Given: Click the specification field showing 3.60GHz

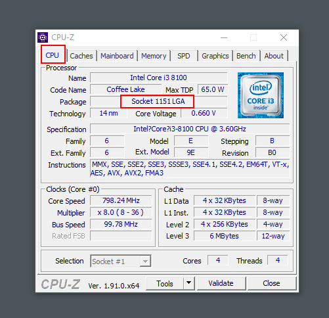Looking at the screenshot, I should coord(190,129).
